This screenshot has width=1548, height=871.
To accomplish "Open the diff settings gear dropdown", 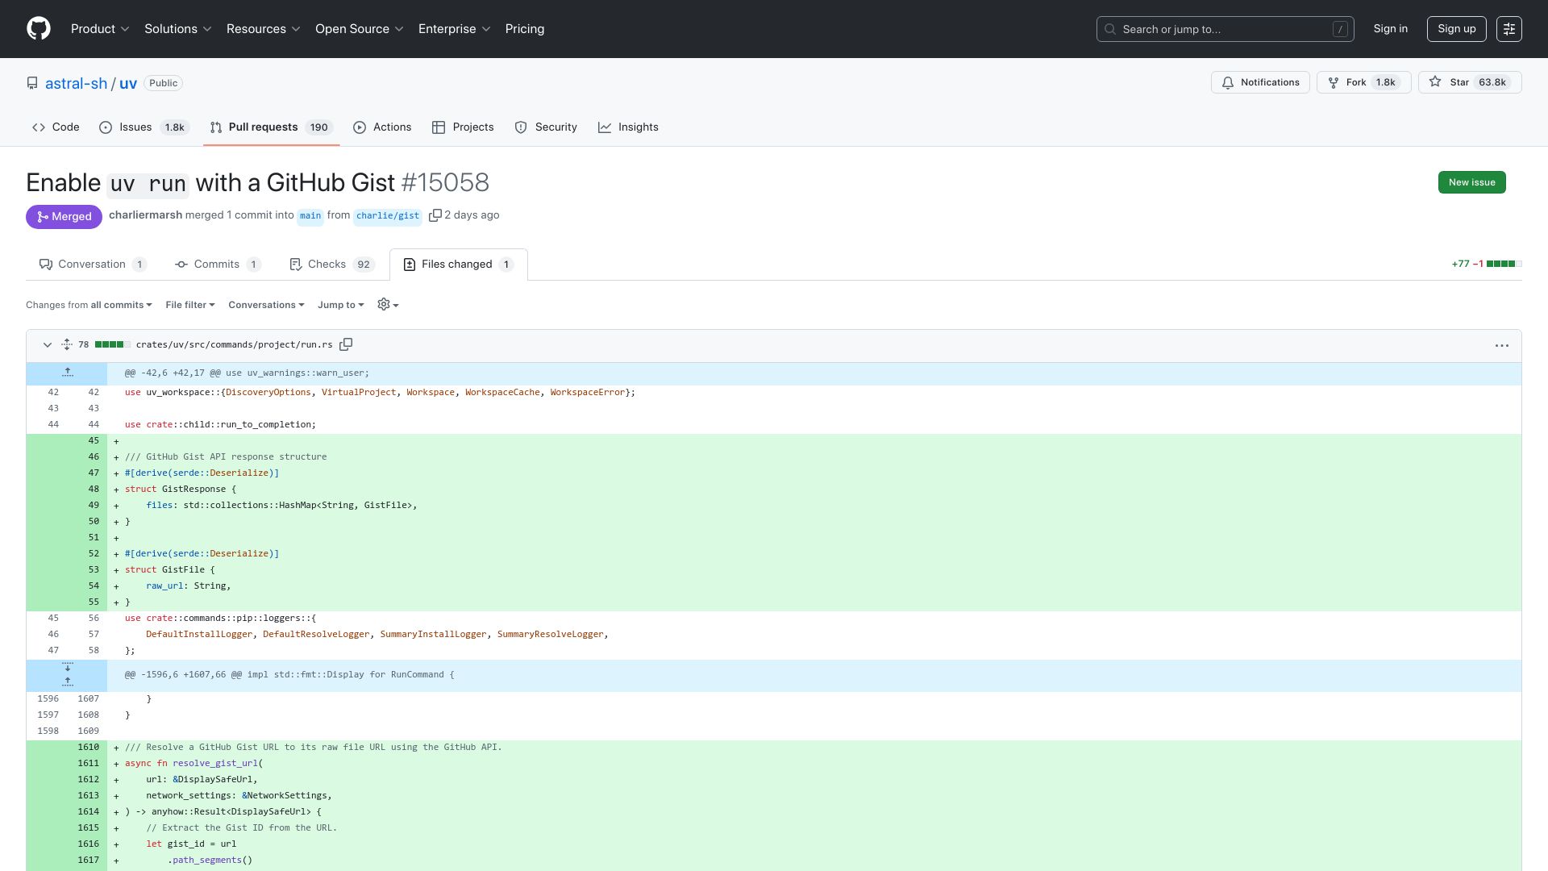I will pyautogui.click(x=388, y=305).
